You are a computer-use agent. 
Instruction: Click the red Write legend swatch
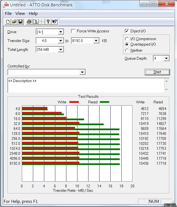click(74, 102)
